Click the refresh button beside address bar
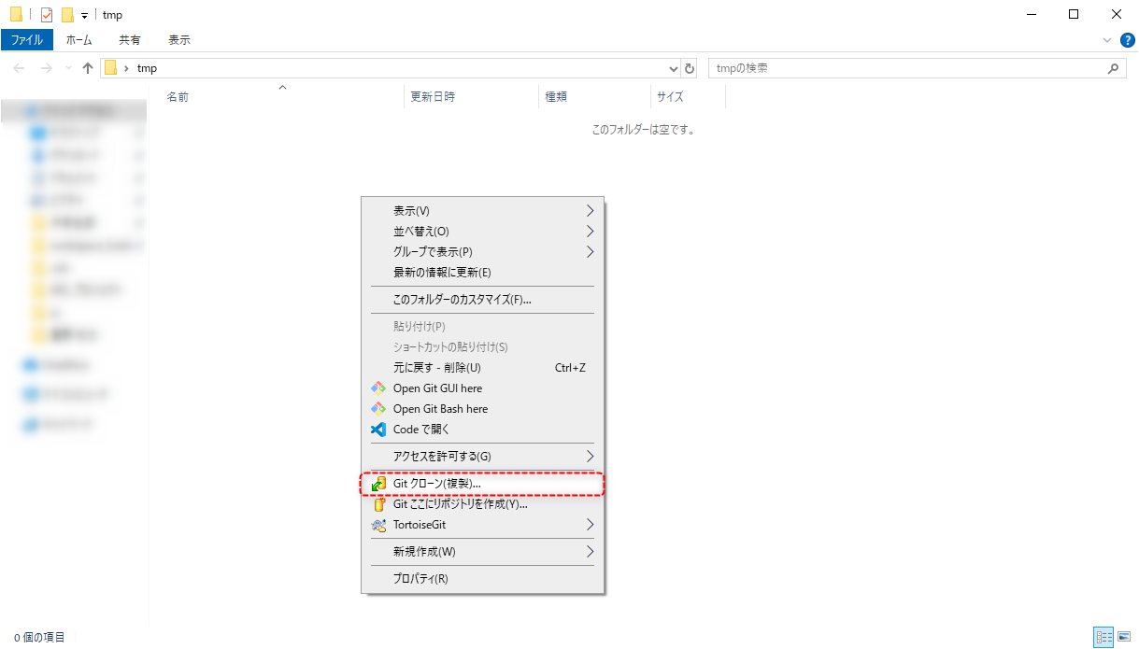Image resolution: width=1139 pixels, height=649 pixels. (x=691, y=68)
